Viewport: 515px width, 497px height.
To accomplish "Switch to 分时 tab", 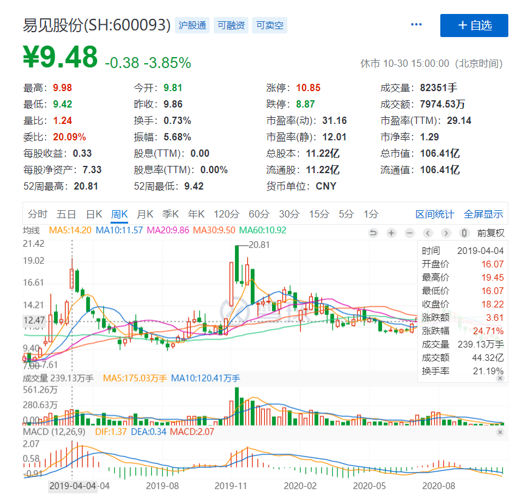I will tap(38, 214).
